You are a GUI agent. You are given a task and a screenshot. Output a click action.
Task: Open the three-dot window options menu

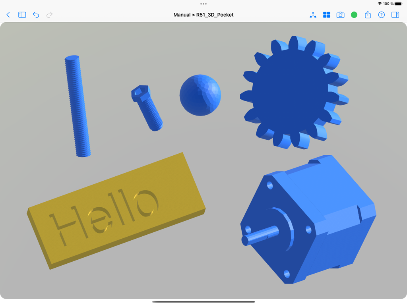[x=203, y=3]
